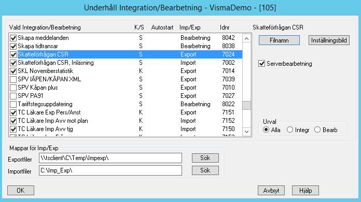Click the Exportfiler path input field
Screen dimensions: 361x202
(110, 158)
